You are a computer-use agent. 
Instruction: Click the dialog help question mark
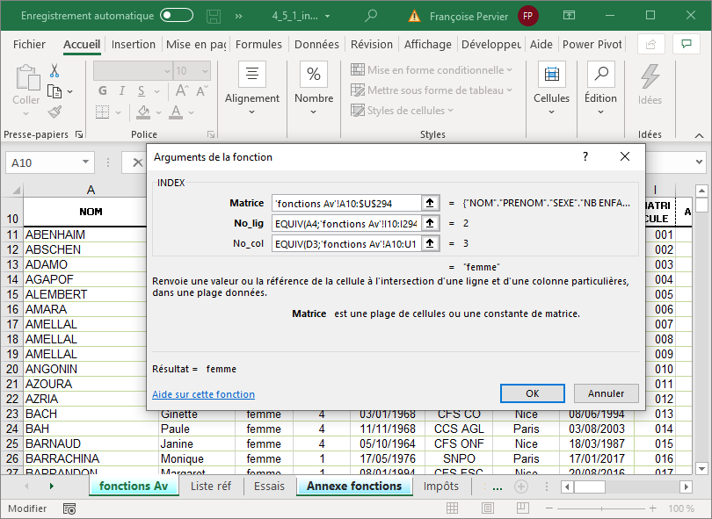(x=585, y=156)
